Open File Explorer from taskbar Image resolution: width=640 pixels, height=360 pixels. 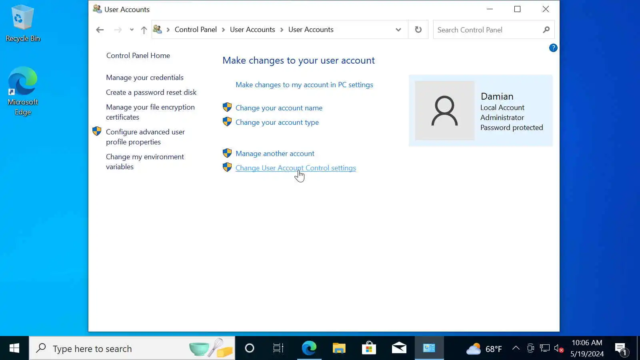(x=339, y=348)
